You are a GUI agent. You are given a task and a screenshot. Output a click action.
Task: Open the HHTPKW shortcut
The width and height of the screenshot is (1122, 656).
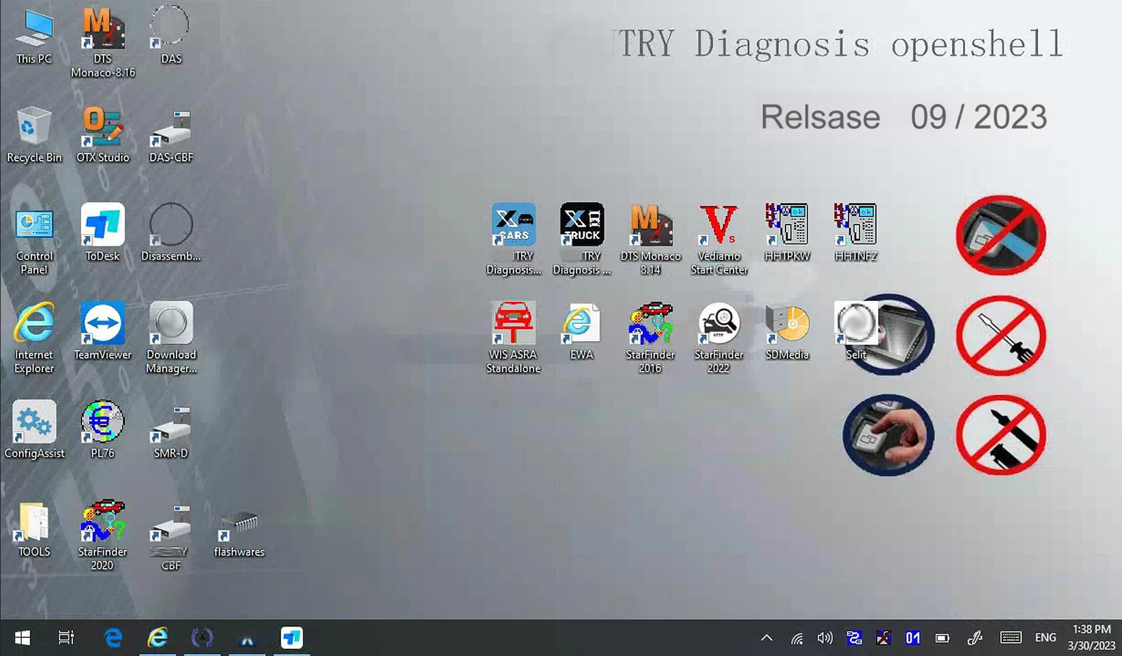(787, 232)
